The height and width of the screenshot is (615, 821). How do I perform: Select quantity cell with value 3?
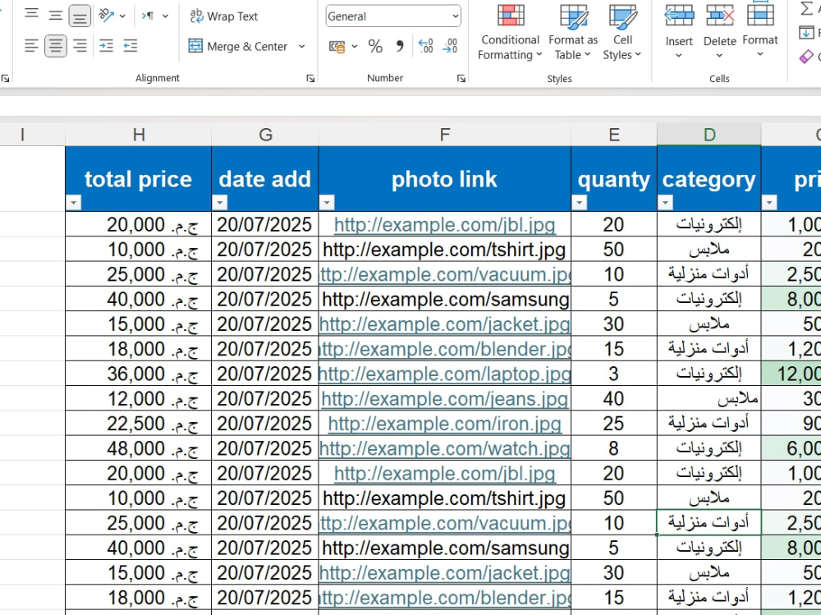pos(613,374)
